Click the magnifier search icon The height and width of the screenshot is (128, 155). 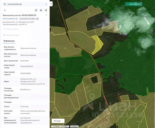[5, 4]
